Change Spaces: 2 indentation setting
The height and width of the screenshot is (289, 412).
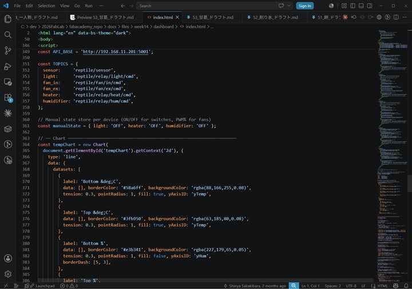pyautogui.click(x=332, y=286)
